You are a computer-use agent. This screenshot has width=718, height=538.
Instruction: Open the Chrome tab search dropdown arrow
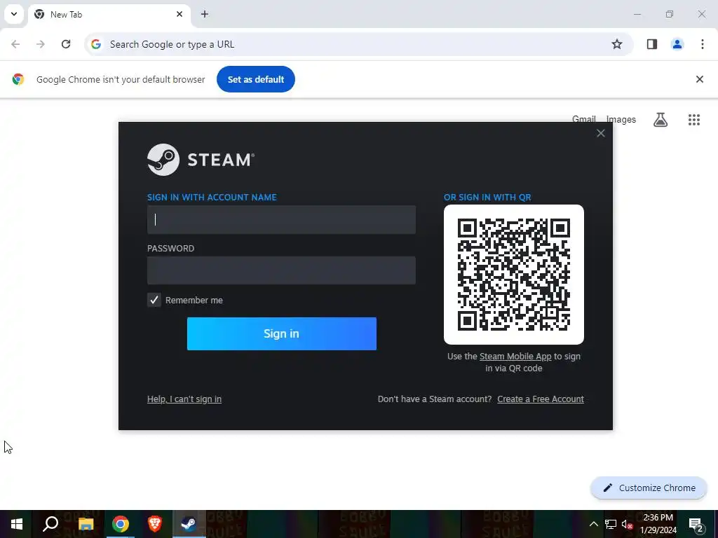[14, 14]
